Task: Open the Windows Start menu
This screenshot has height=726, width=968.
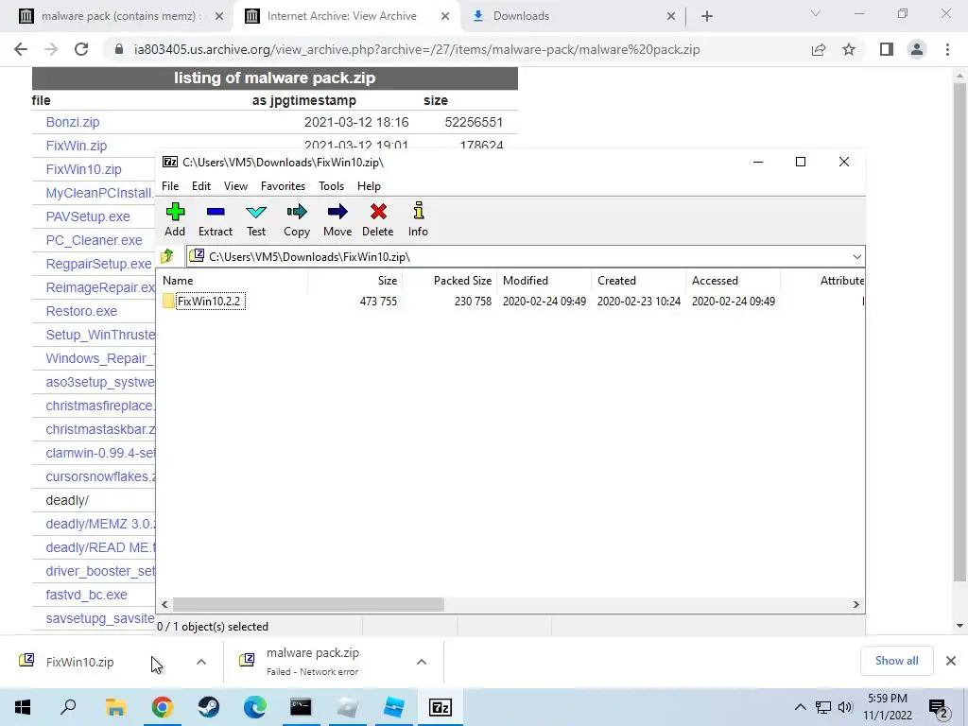Action: (x=23, y=707)
